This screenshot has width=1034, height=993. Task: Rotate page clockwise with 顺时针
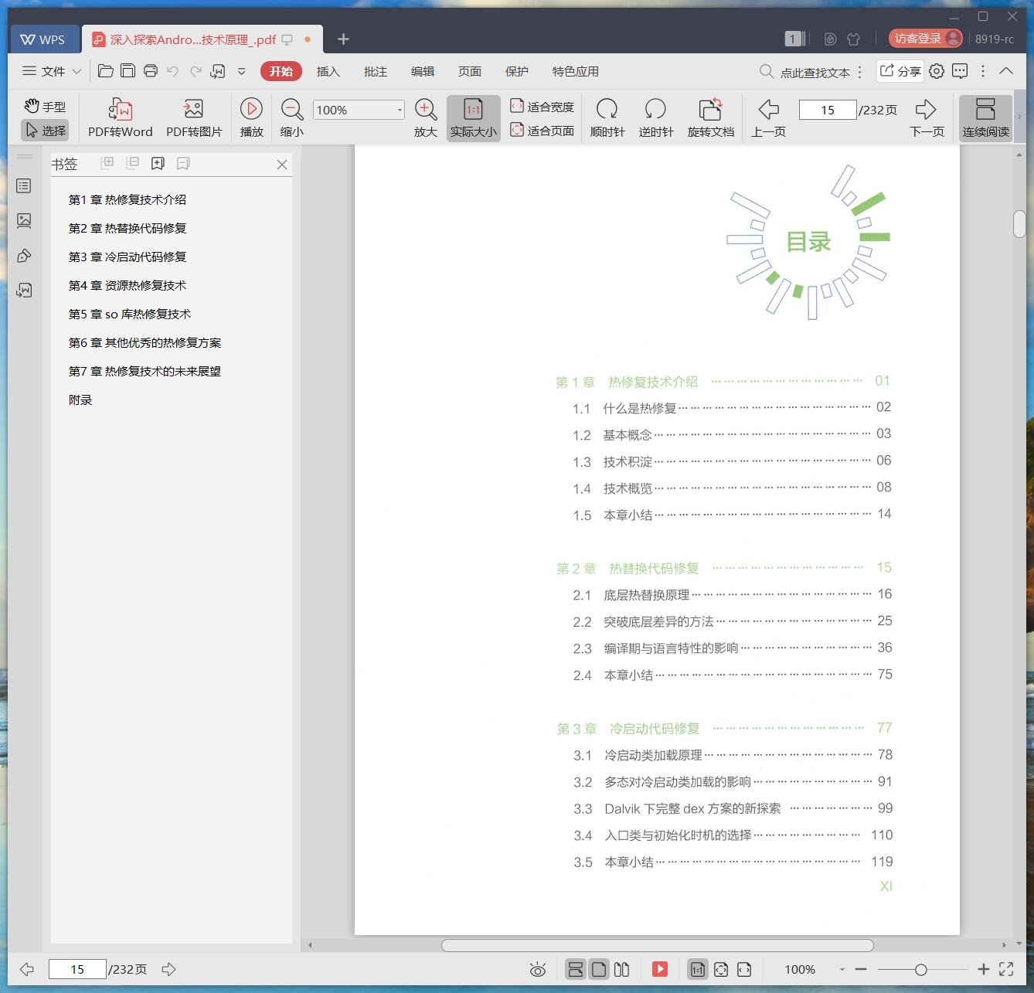tap(607, 109)
